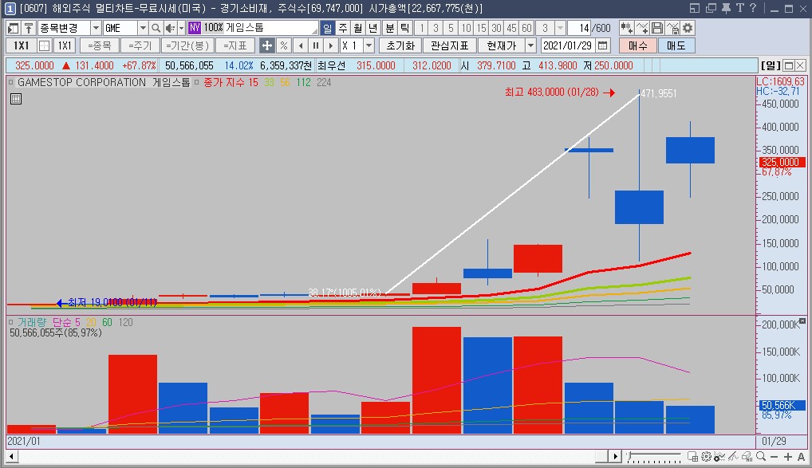Toggle the left panel layout icon
Viewport: 812px width, 468px height.
coord(14,28)
